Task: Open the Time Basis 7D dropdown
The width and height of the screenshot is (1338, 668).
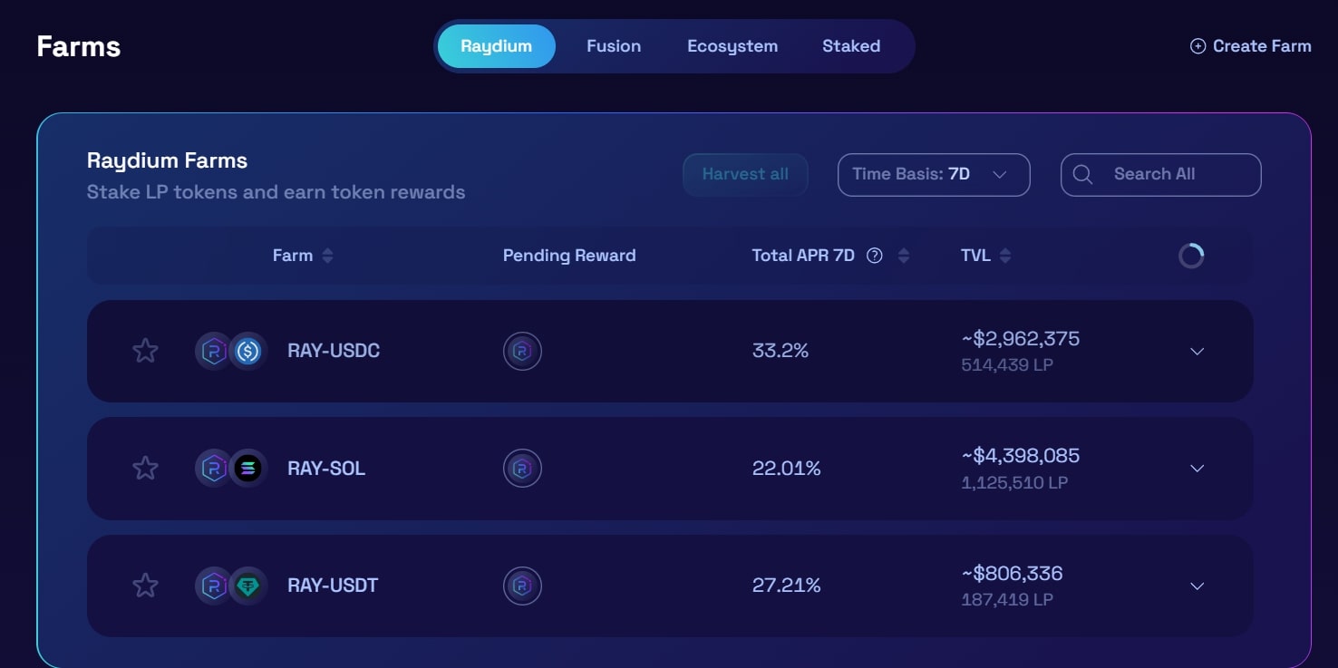Action: tap(934, 174)
